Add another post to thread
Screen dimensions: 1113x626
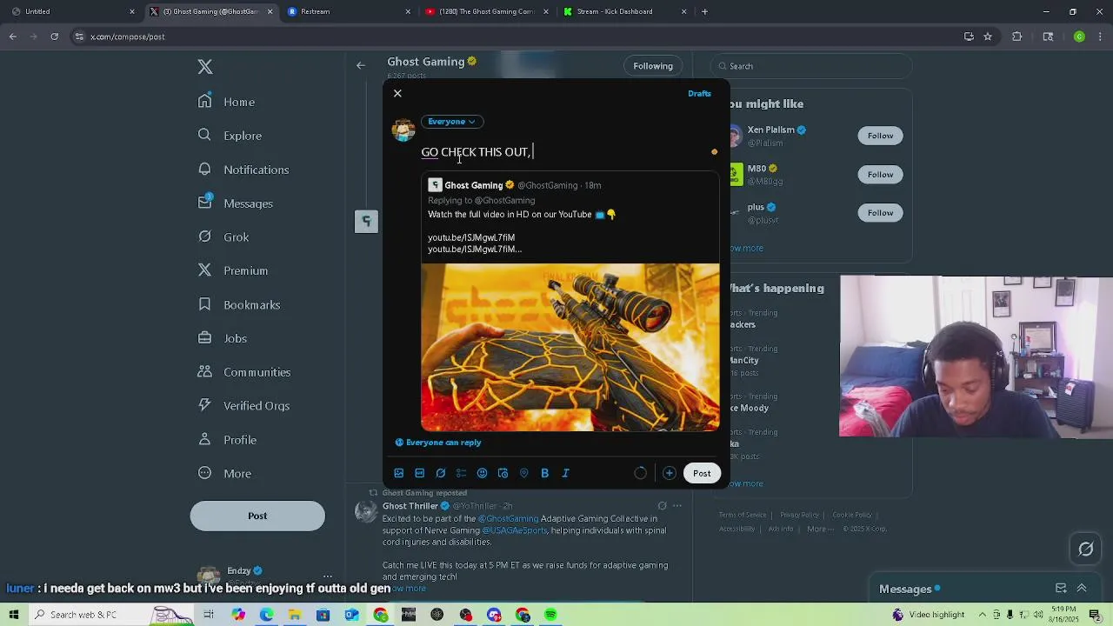tap(670, 473)
